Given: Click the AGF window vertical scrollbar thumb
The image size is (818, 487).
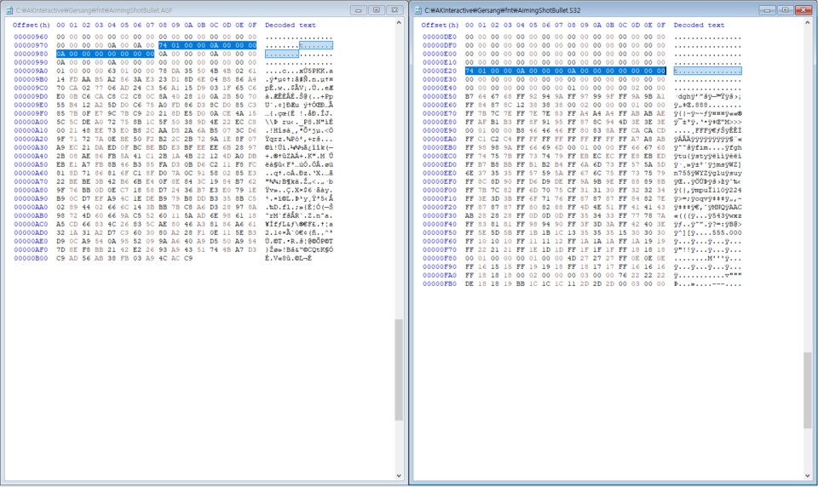Looking at the screenshot, I should [x=399, y=369].
